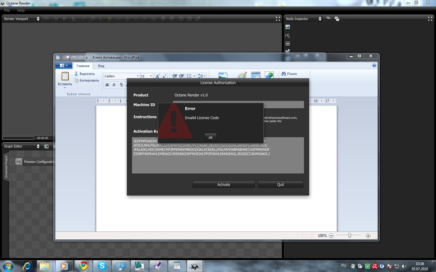Click the pause icon in Render Viewport toolbar

(x=56, y=19)
